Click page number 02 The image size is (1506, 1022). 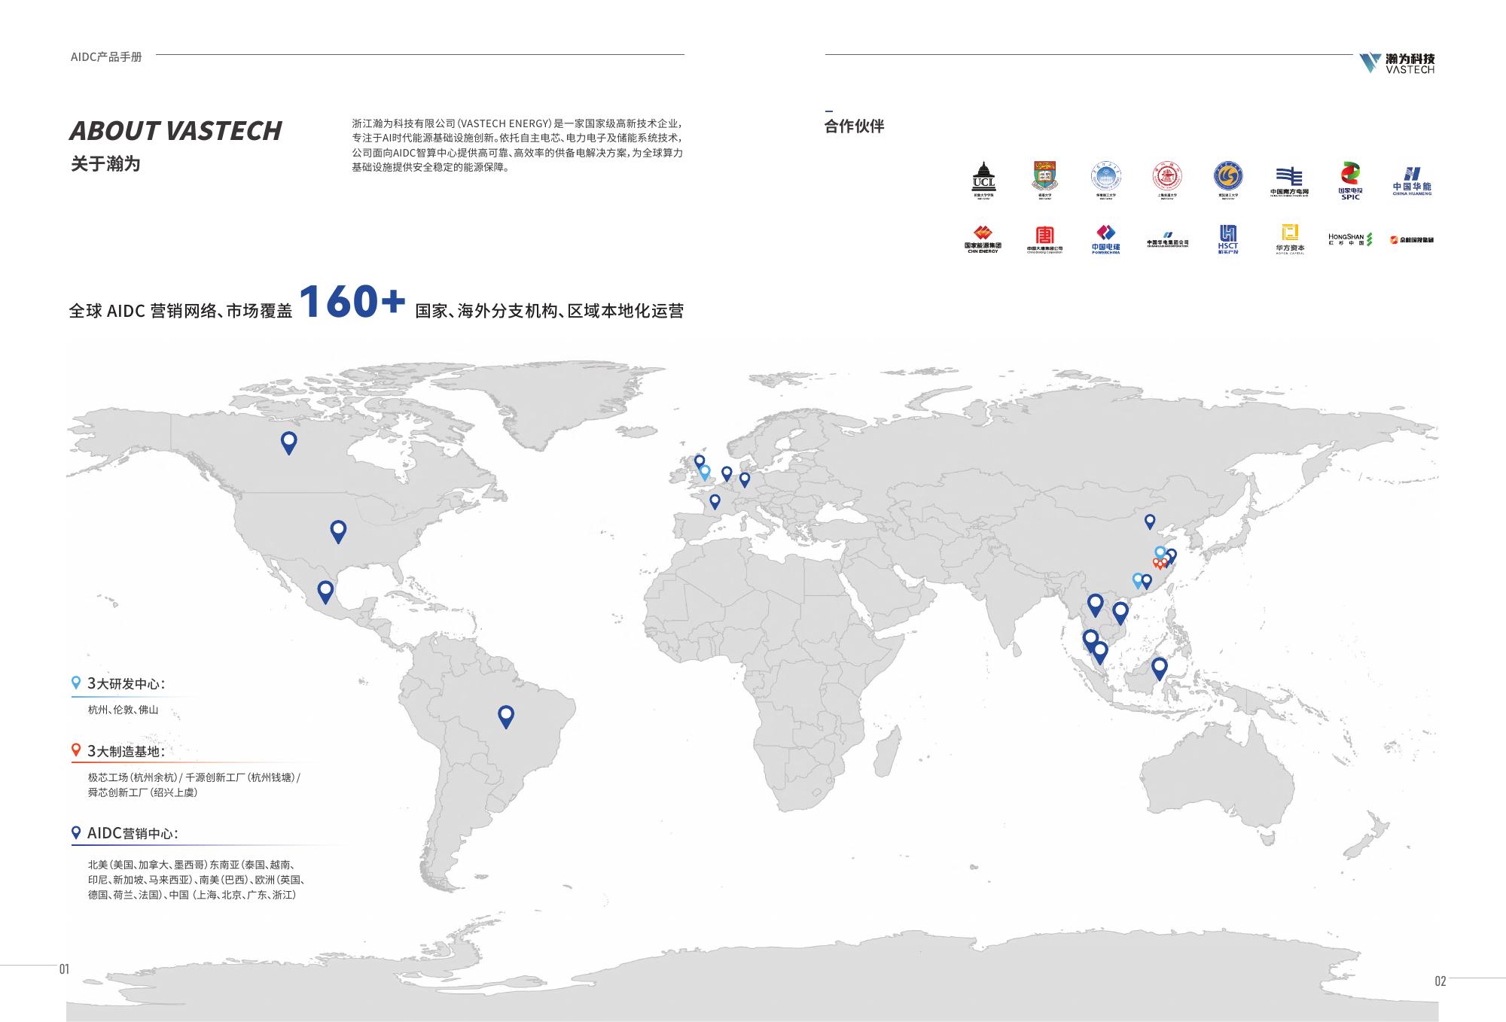[x=1440, y=981]
